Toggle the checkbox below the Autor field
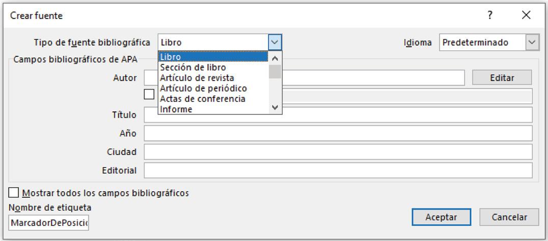The image size is (548, 241). point(149,94)
